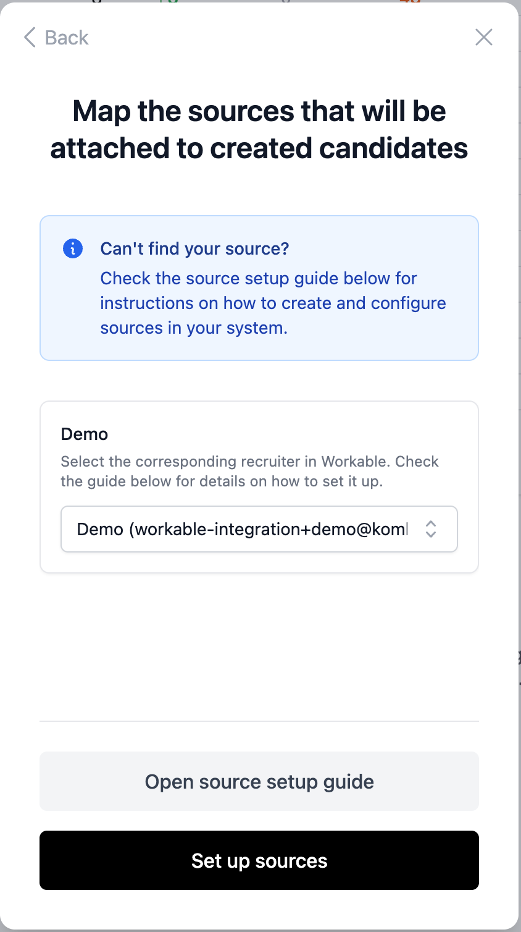Image resolution: width=521 pixels, height=932 pixels.
Task: Open the source setup guide
Action: (x=259, y=781)
